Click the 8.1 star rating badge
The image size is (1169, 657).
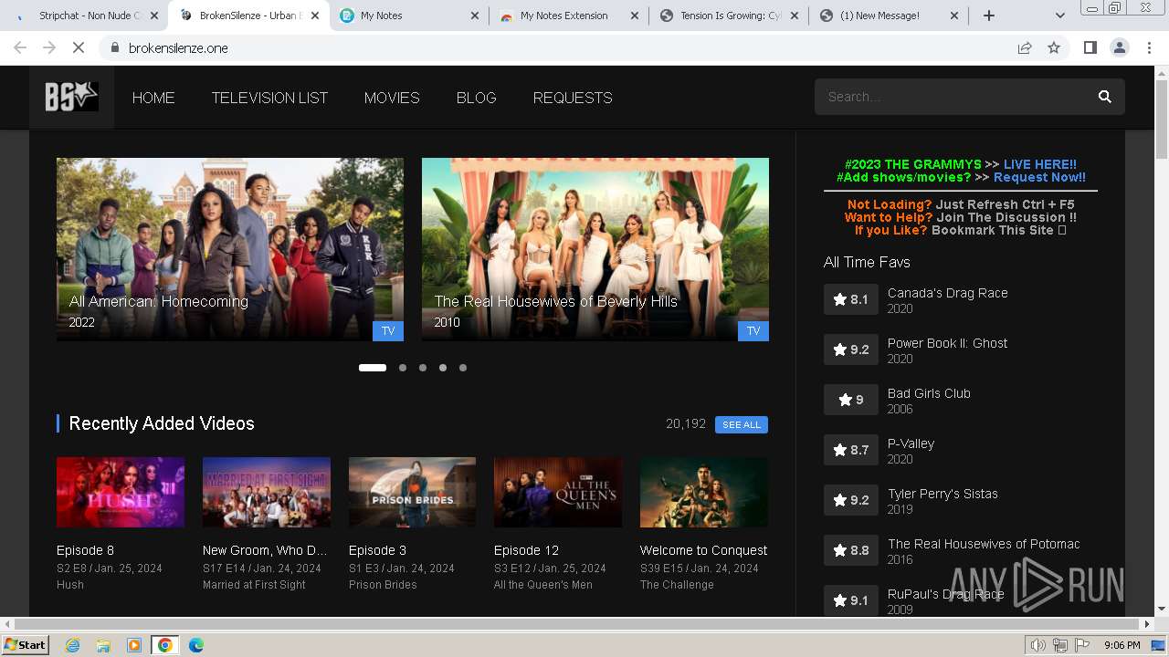point(850,299)
